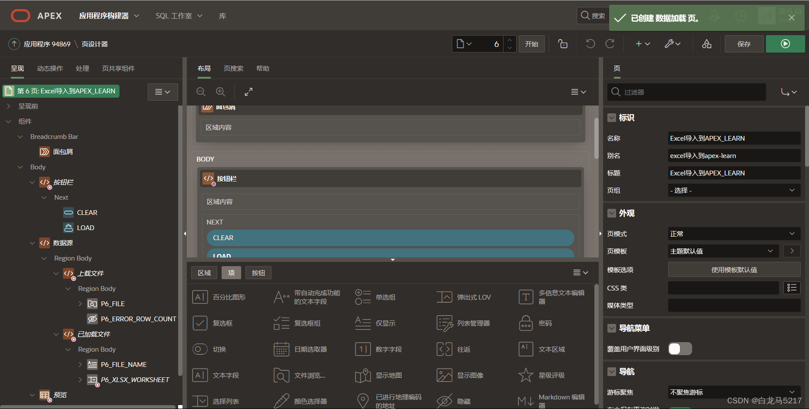Screen dimensions: 809x409
Task: Run the page with play button
Action: point(785,44)
